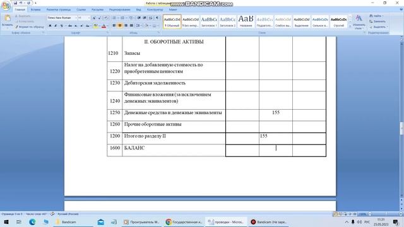The height and width of the screenshot is (227, 404).
Task: Apply strikethrough formatting
Action: coord(70,26)
